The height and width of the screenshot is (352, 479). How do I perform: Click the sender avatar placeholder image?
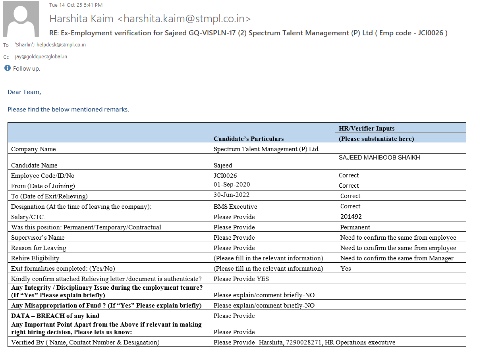(21, 19)
